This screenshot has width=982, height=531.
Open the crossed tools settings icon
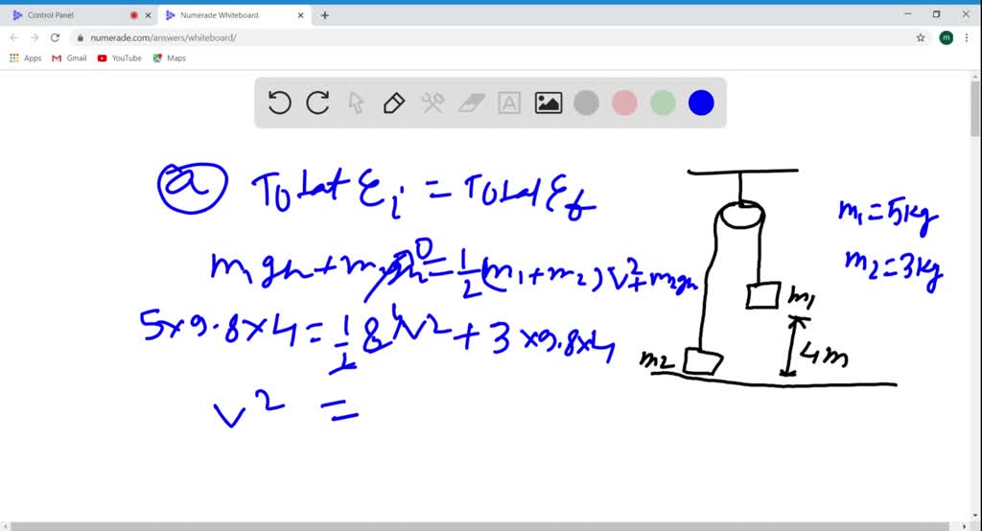(433, 103)
